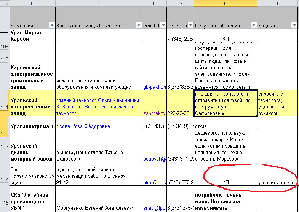
Task: Select task cell уточнить получ
Action: pos(277,174)
